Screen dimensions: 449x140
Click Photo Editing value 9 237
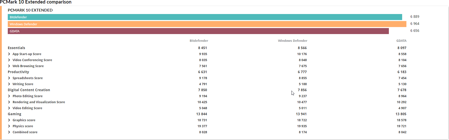pos(303,96)
